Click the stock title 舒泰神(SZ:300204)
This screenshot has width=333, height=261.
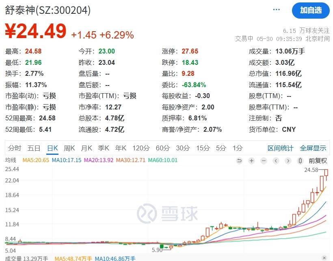pyautogui.click(x=48, y=10)
